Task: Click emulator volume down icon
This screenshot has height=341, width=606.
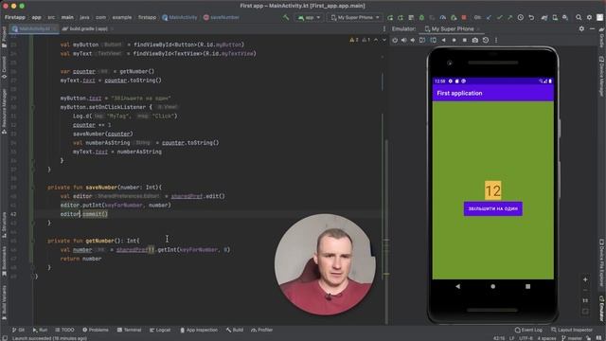Action: (x=413, y=40)
